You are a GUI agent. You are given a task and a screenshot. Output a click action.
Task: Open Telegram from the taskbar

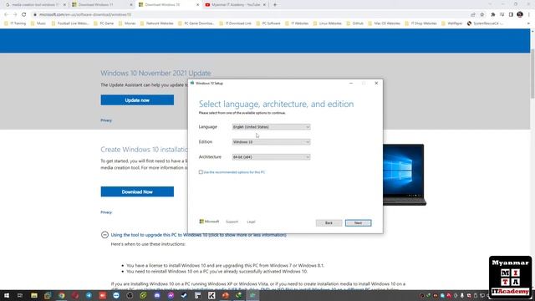(89, 295)
